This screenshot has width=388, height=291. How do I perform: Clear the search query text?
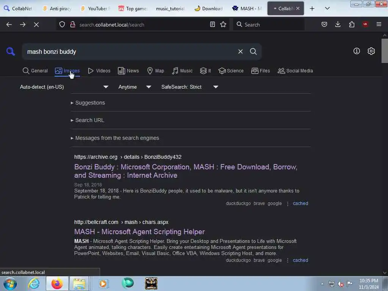(x=240, y=52)
